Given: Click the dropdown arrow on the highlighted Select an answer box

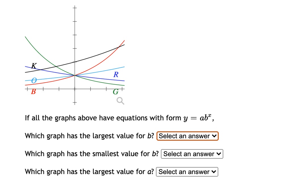Looking at the screenshot, I should coord(215,136).
